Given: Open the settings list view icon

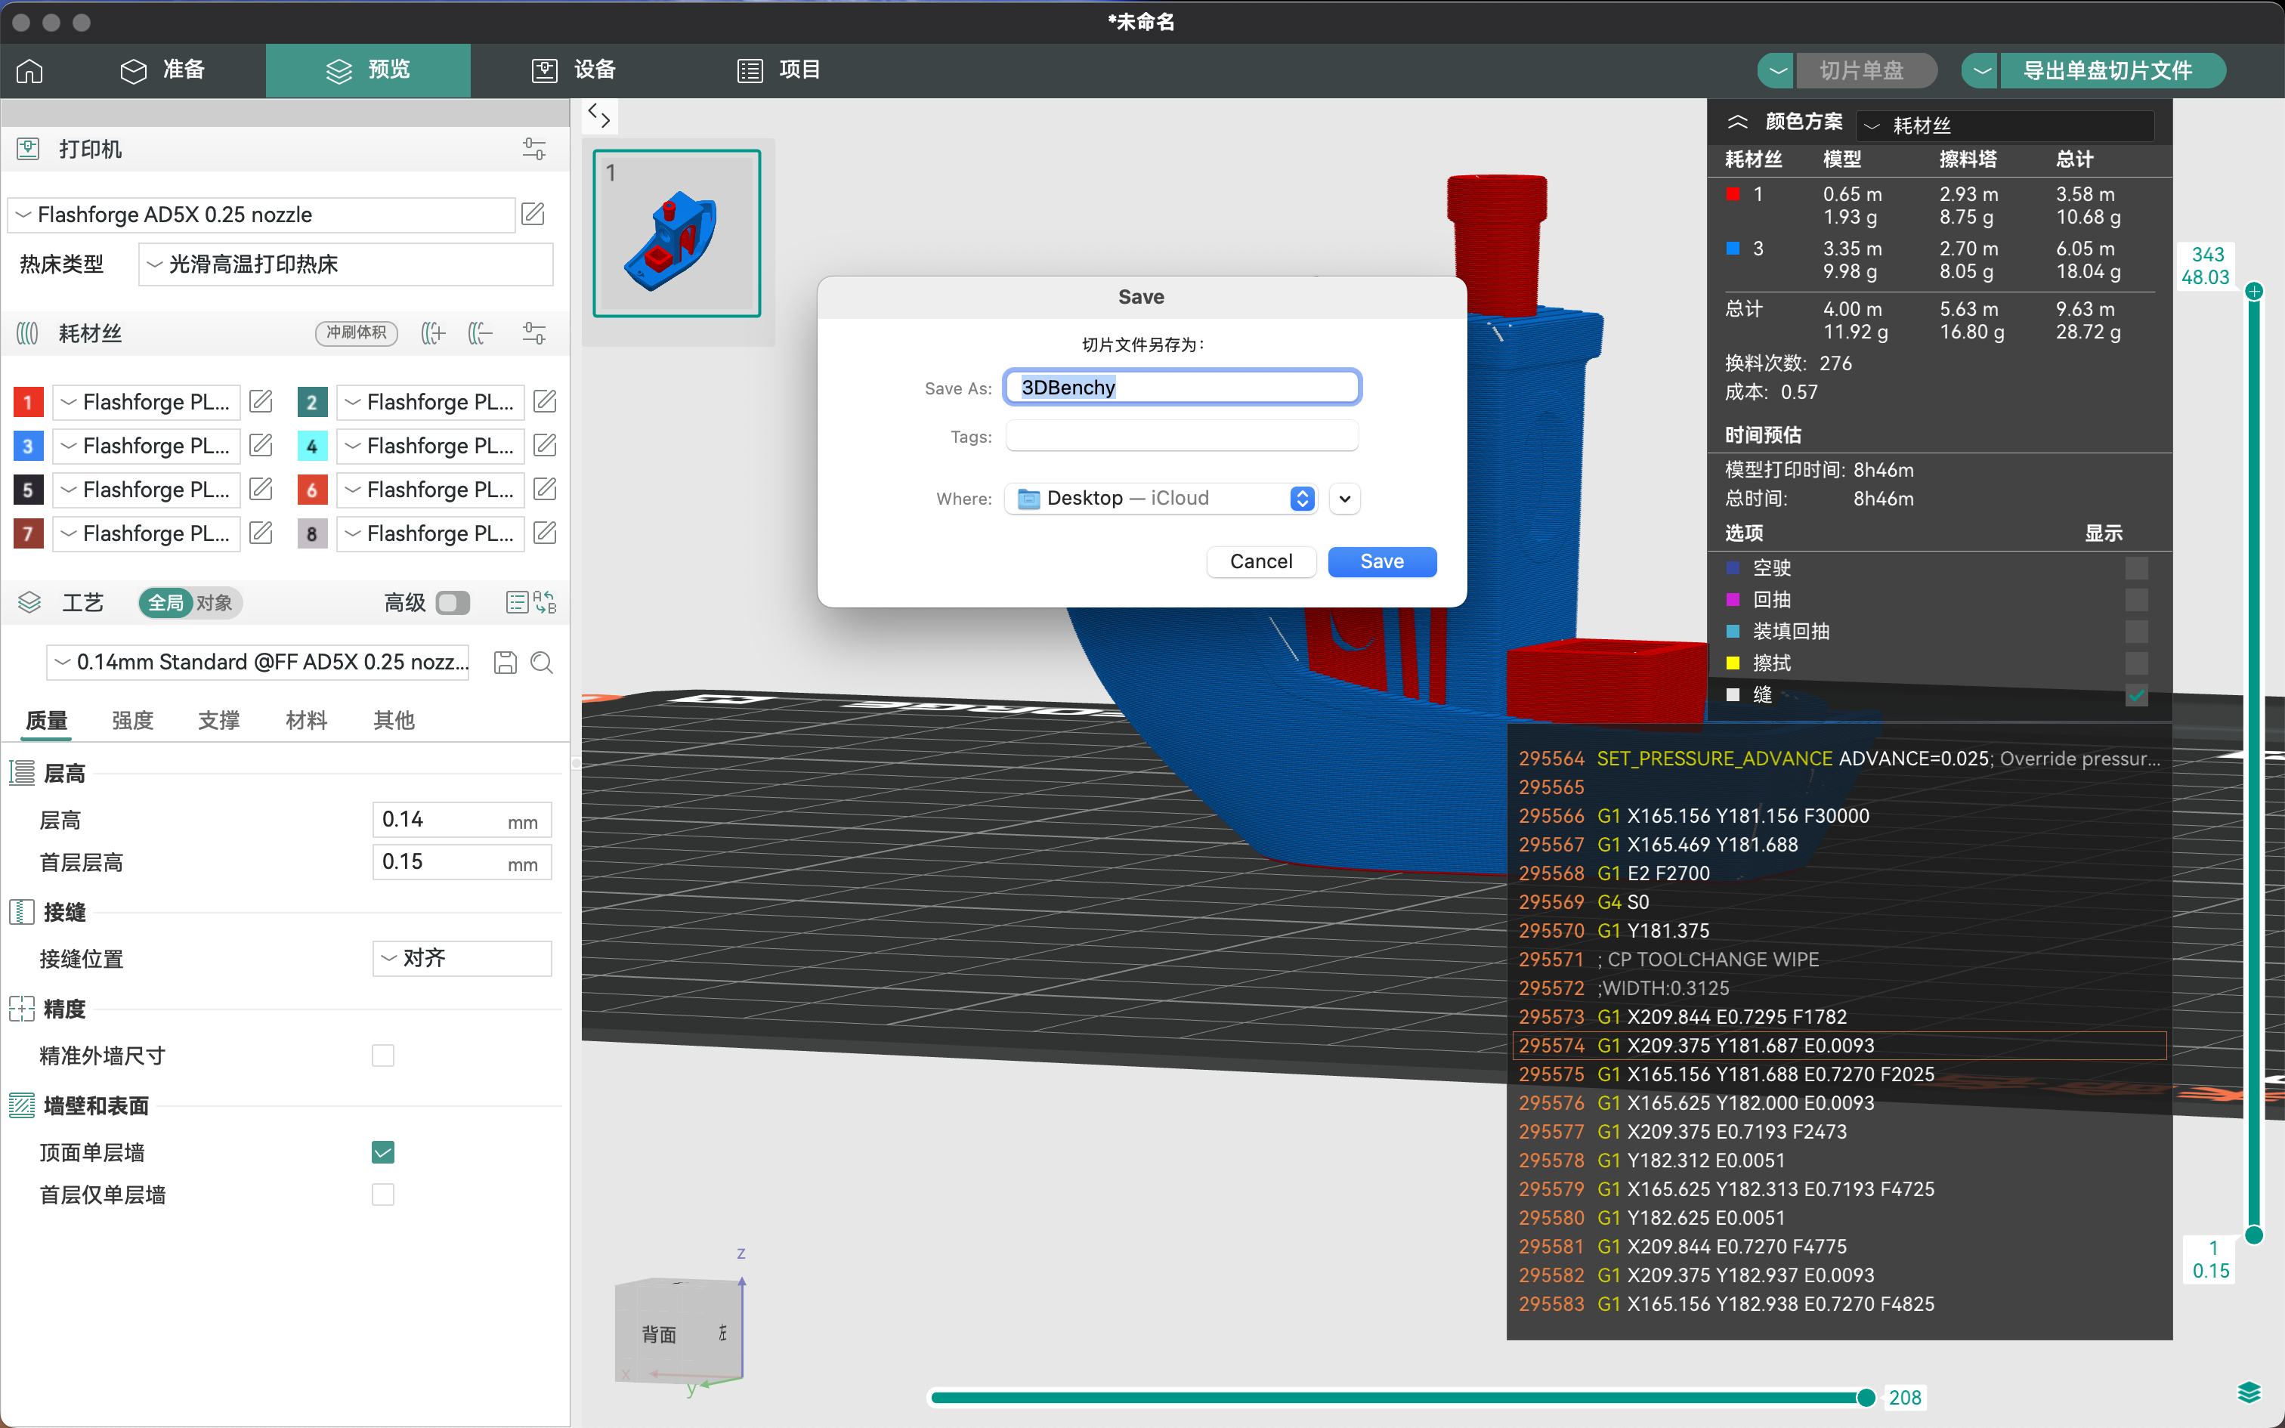Looking at the screenshot, I should coord(517,603).
